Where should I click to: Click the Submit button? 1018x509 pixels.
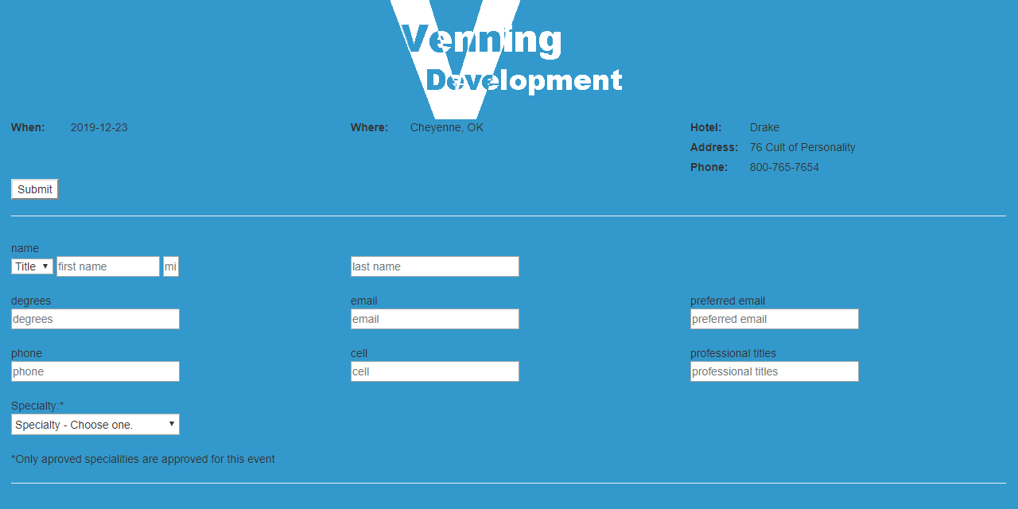(34, 189)
